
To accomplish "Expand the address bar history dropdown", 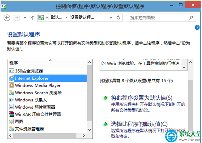I will pos(111,18).
